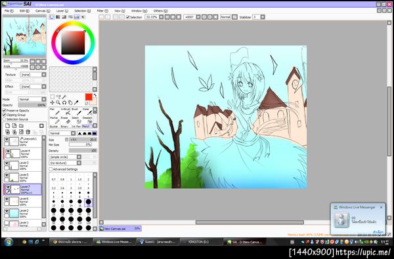394x259 pixels.
Task: Open the Layer menu
Action: 62,10
